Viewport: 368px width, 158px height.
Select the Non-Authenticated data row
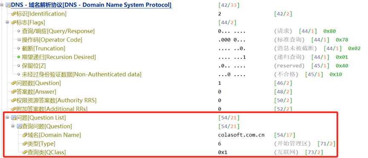[x=82, y=75]
